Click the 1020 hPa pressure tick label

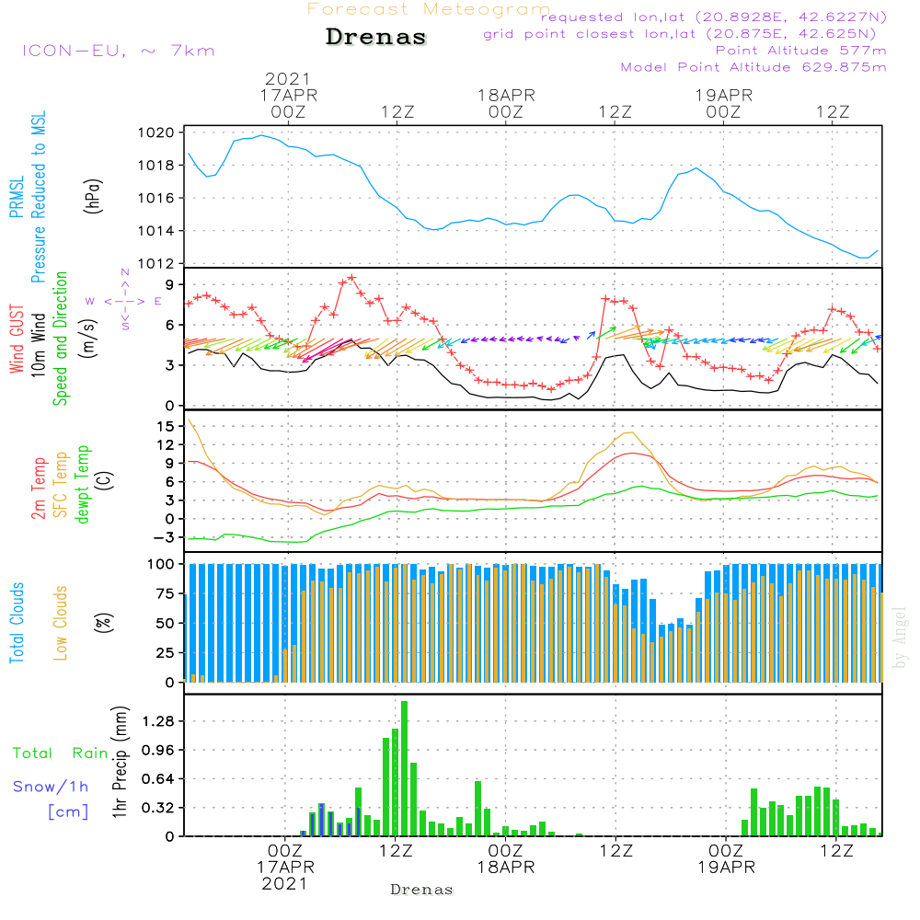pos(156,132)
